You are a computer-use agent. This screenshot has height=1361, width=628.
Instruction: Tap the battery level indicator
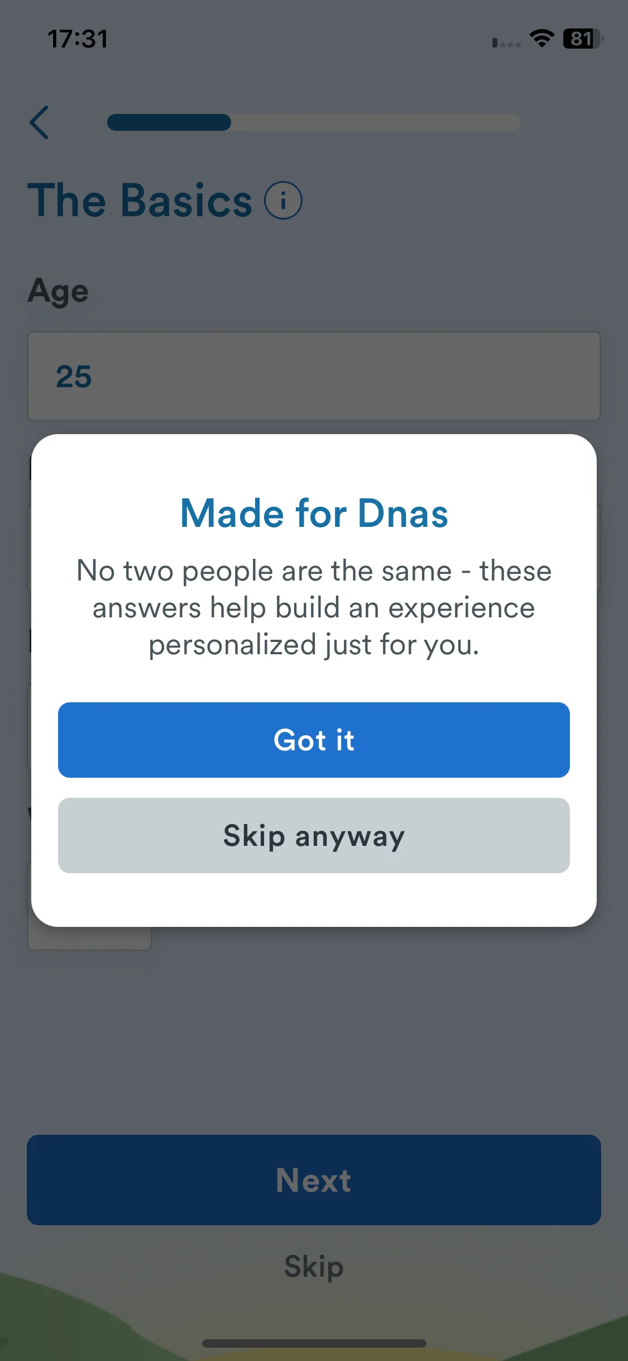pyautogui.click(x=583, y=39)
